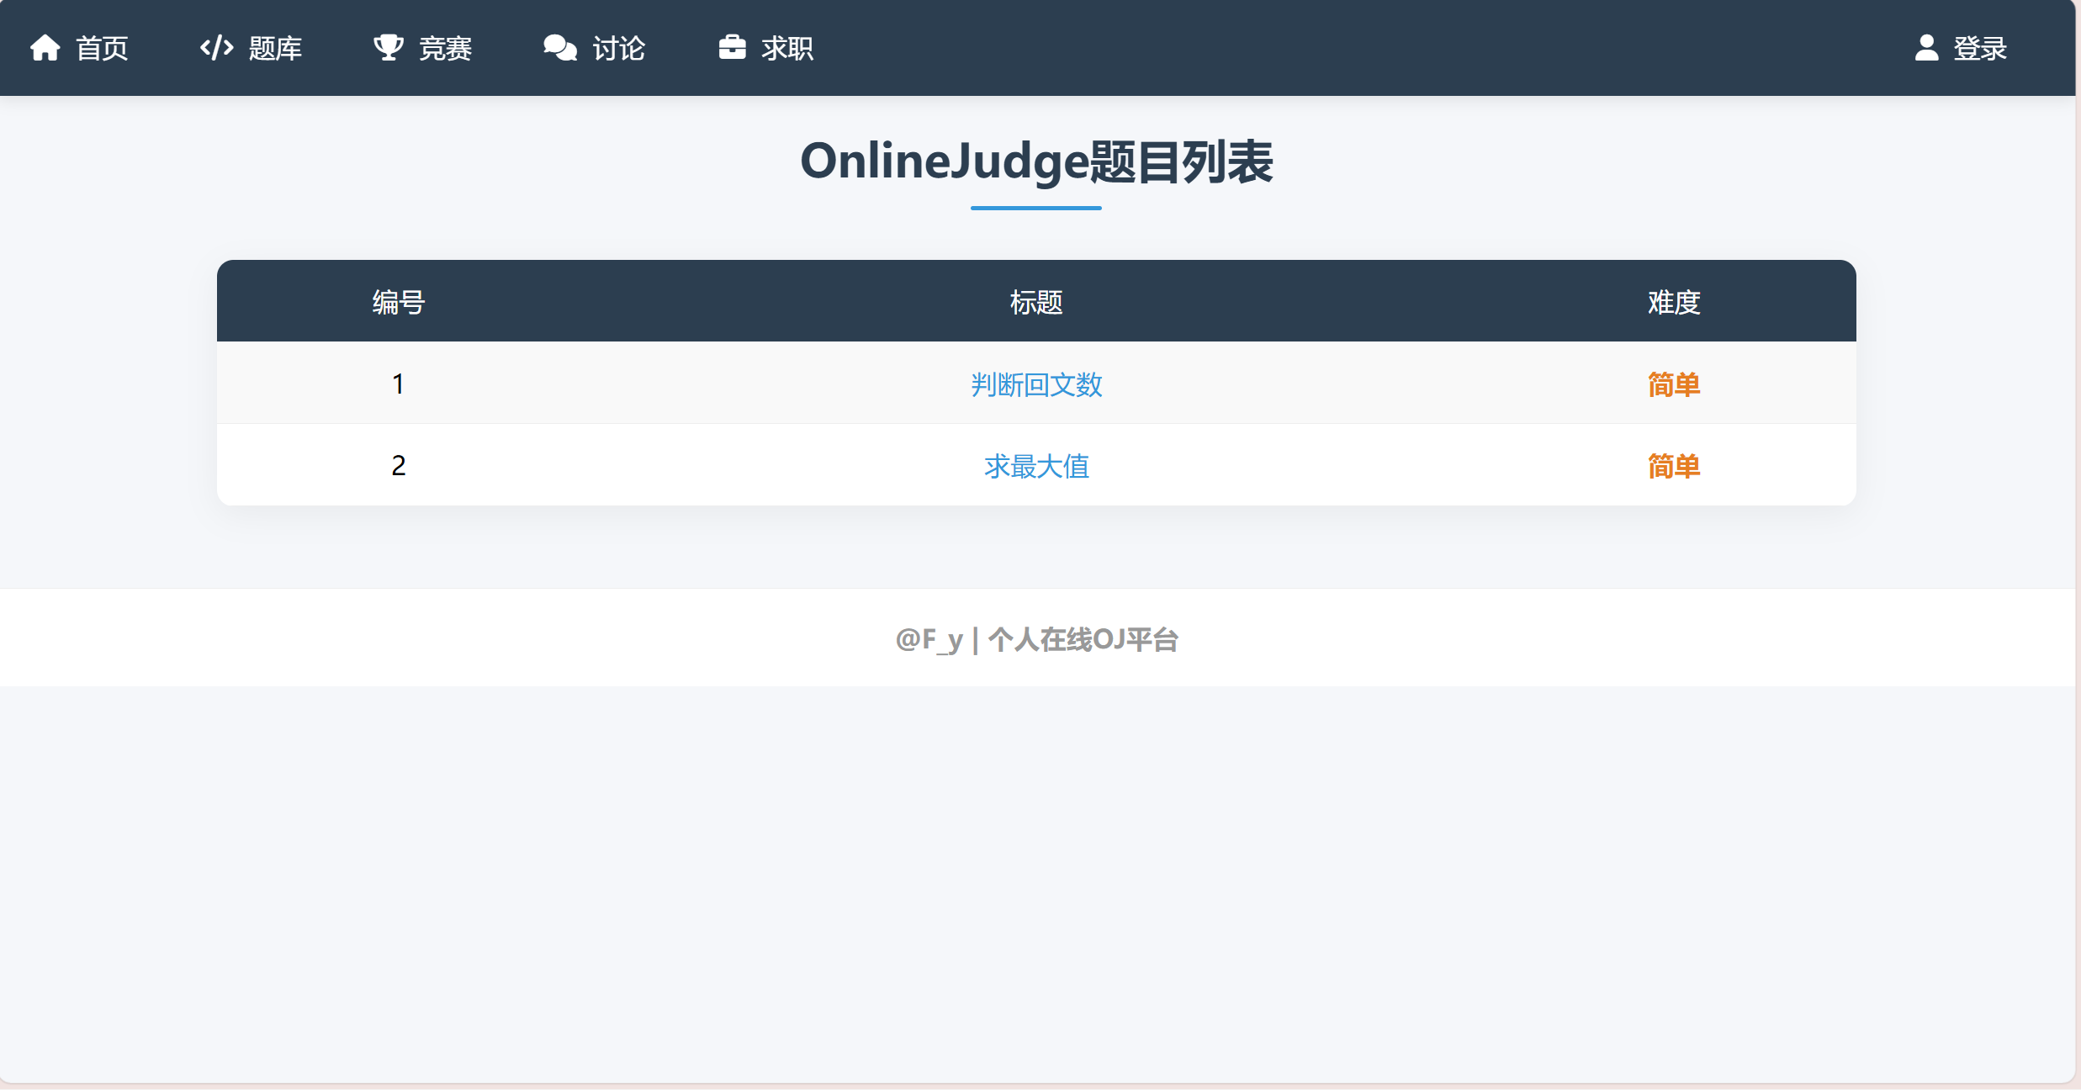The image size is (2081, 1090).
Task: Click the OnlineJudge题目列表 heading
Action: tap(1036, 161)
